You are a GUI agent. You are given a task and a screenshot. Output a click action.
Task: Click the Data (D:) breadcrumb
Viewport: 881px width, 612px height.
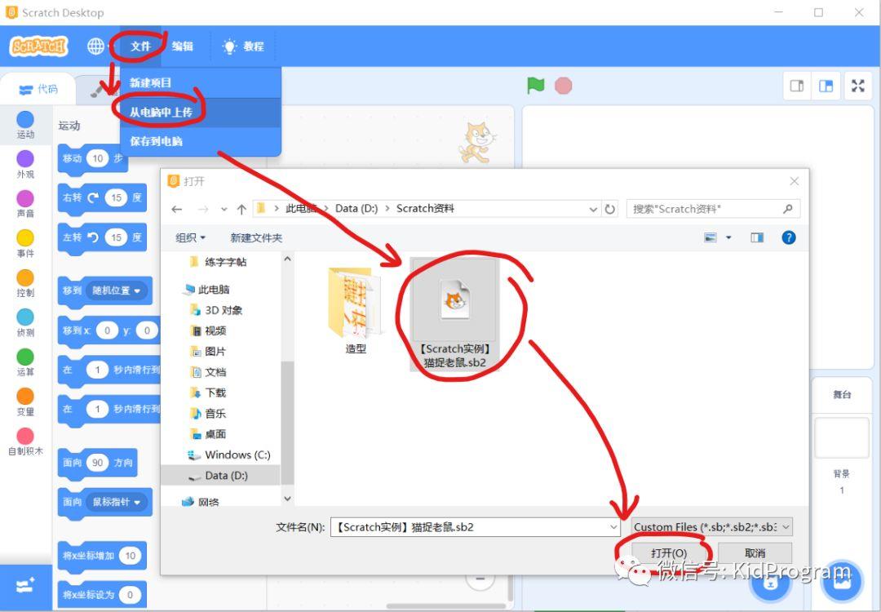[356, 209]
